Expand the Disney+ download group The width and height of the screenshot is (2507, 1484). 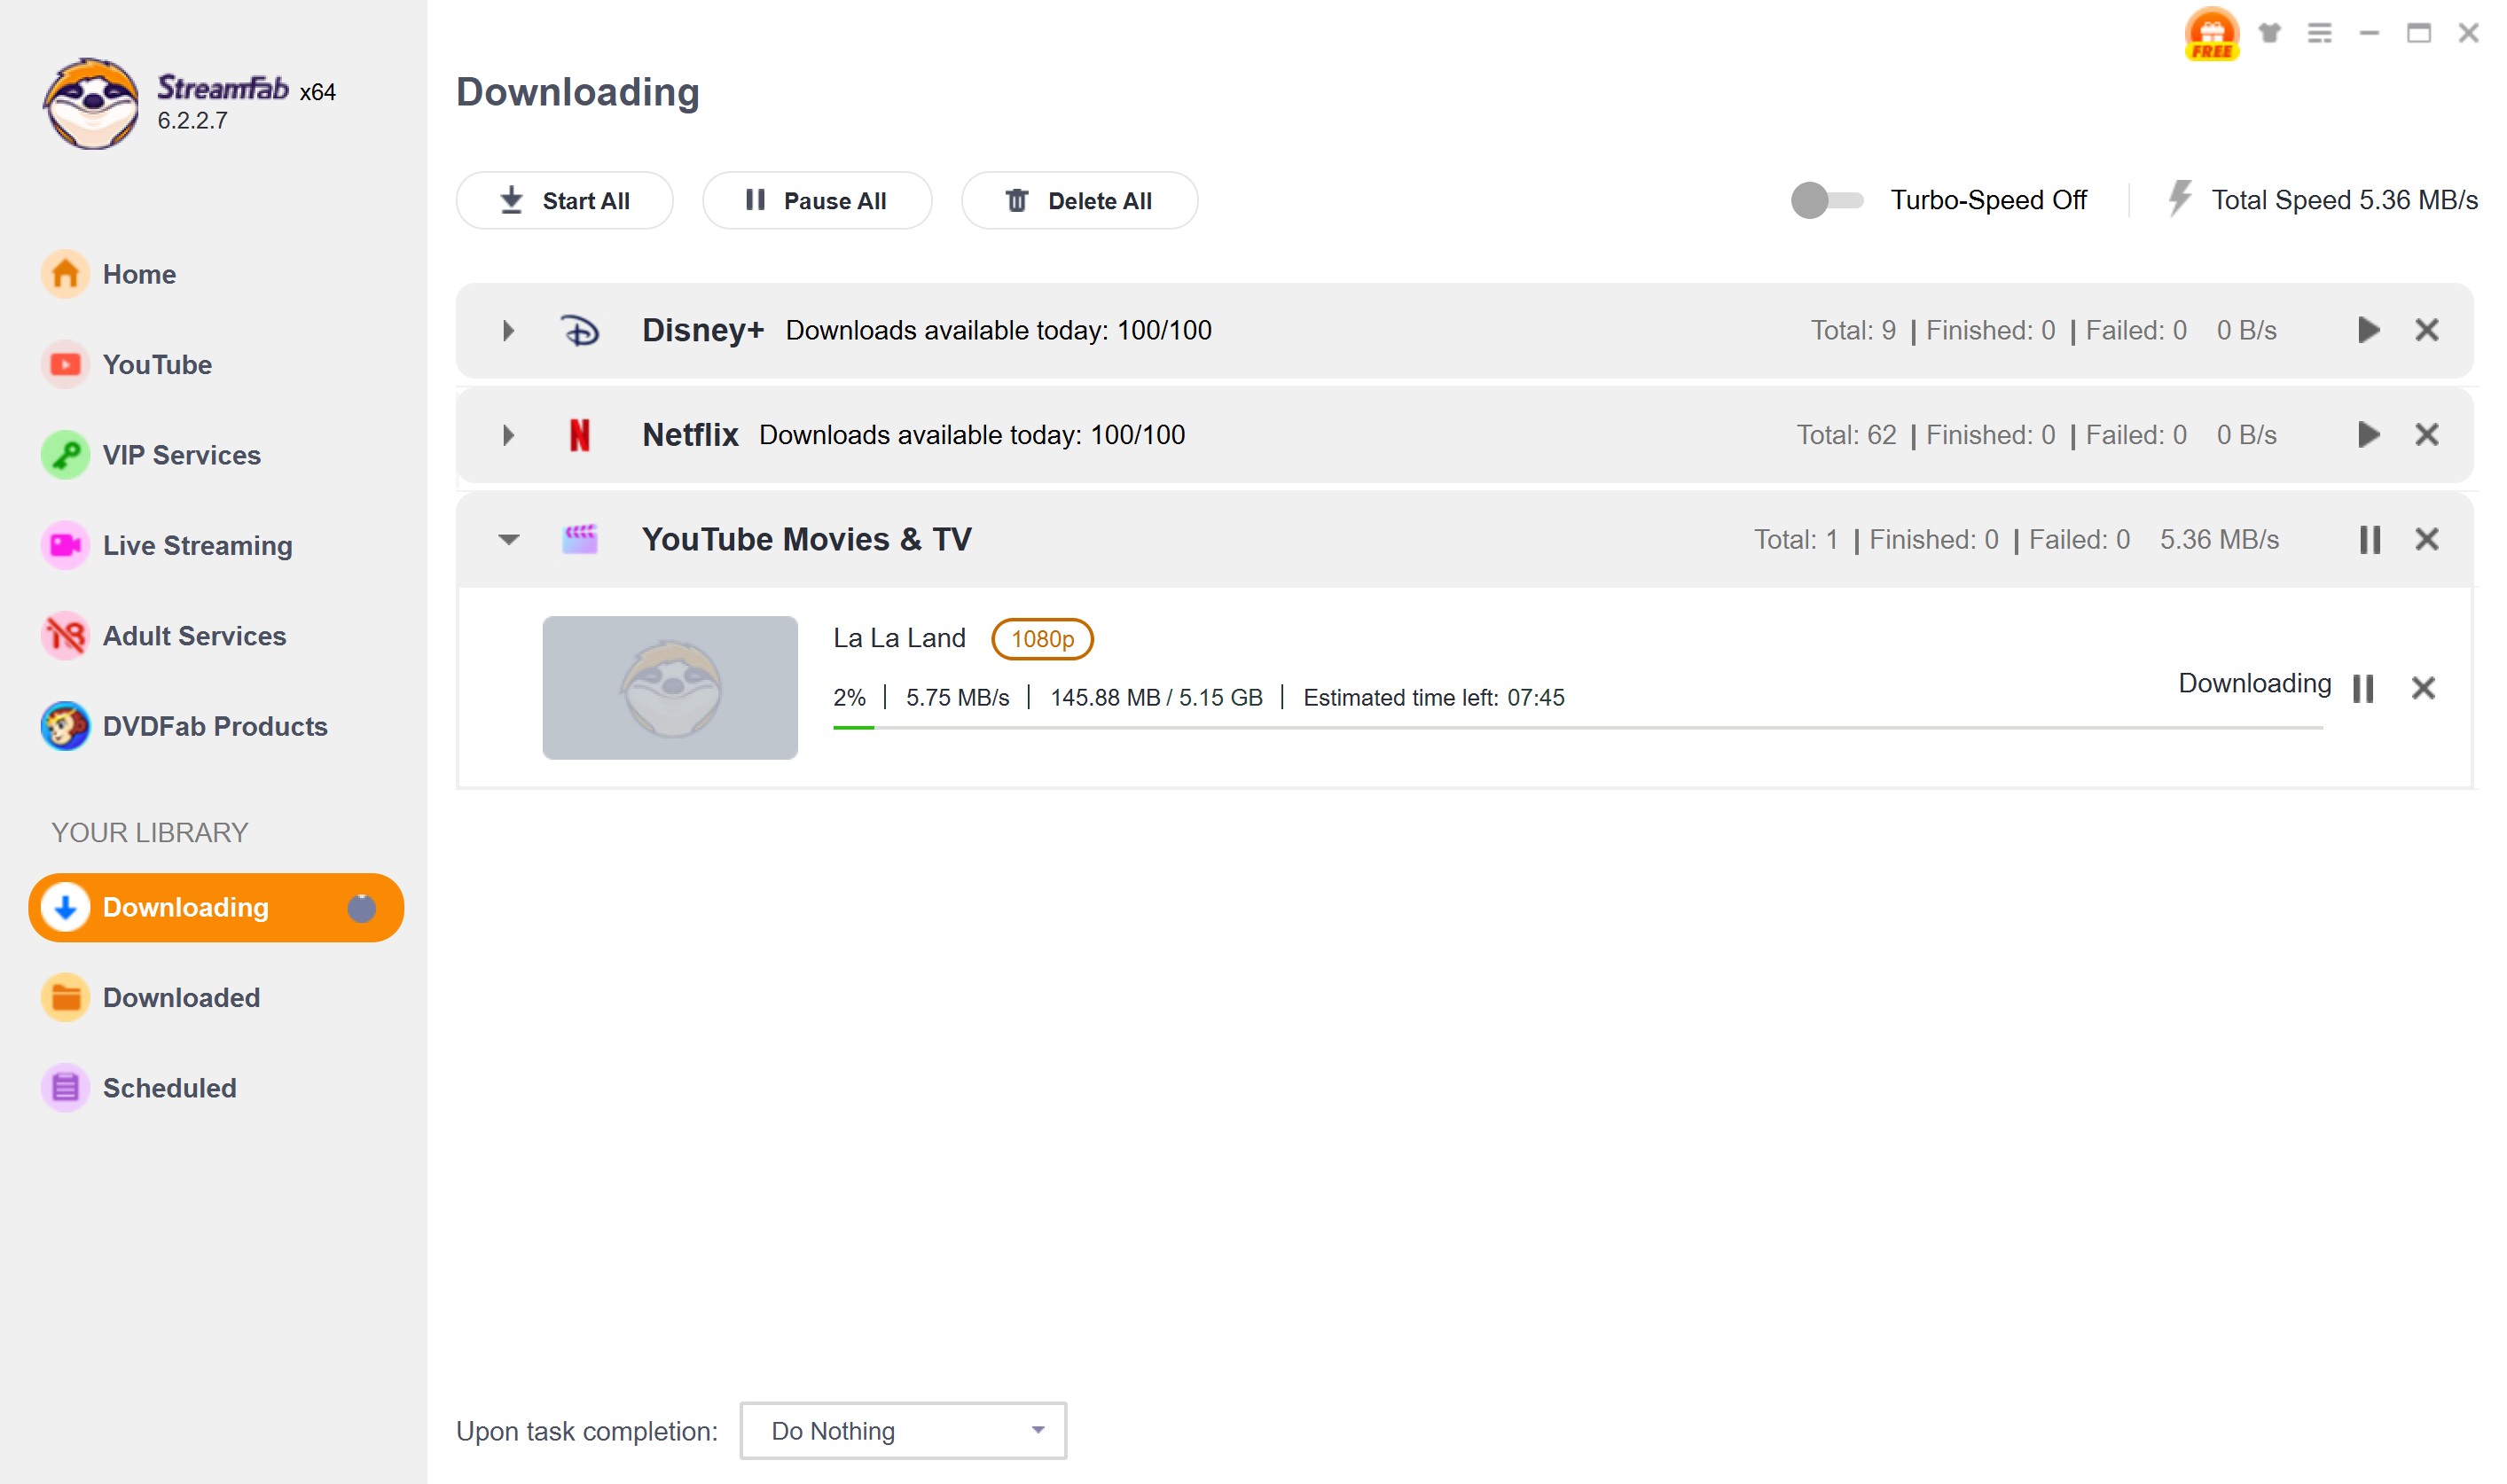click(x=508, y=330)
